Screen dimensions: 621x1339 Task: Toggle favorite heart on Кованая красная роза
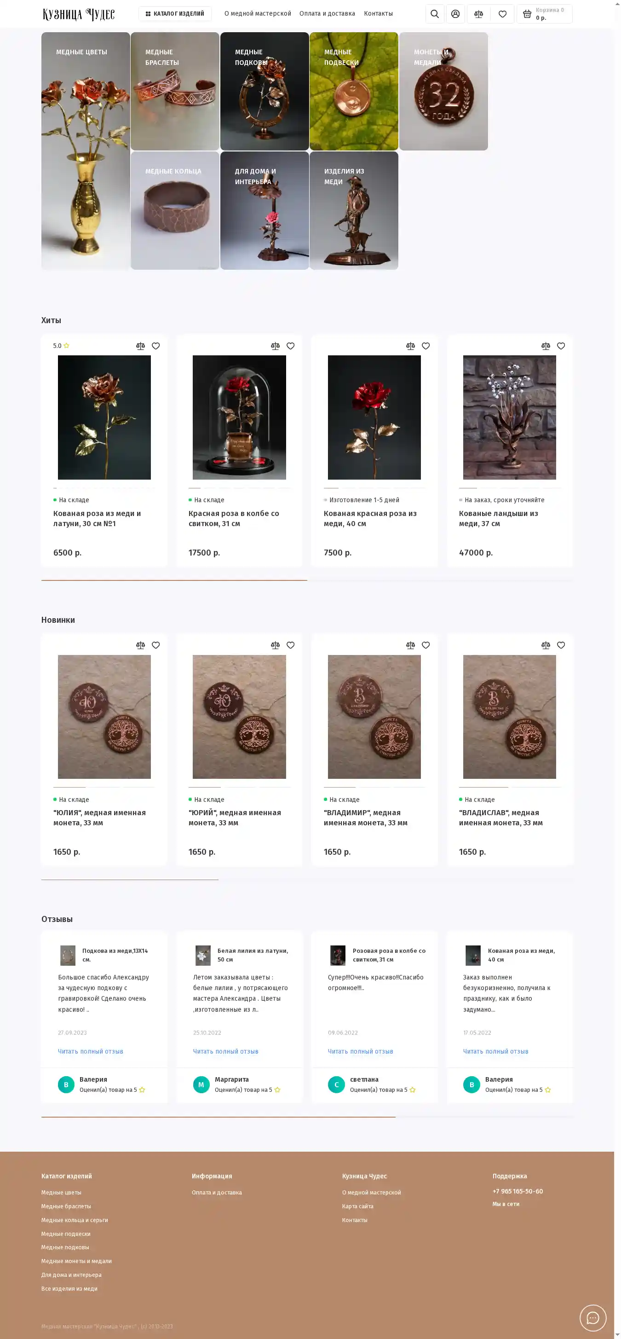coord(425,346)
